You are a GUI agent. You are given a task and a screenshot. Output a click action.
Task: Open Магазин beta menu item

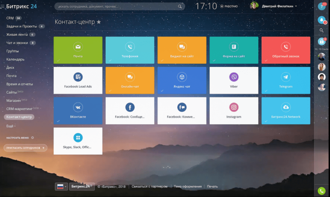pyautogui.click(x=17, y=100)
